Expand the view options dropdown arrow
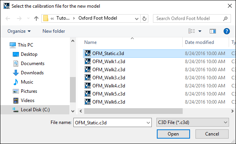The height and width of the screenshot is (144, 236). [x=200, y=31]
